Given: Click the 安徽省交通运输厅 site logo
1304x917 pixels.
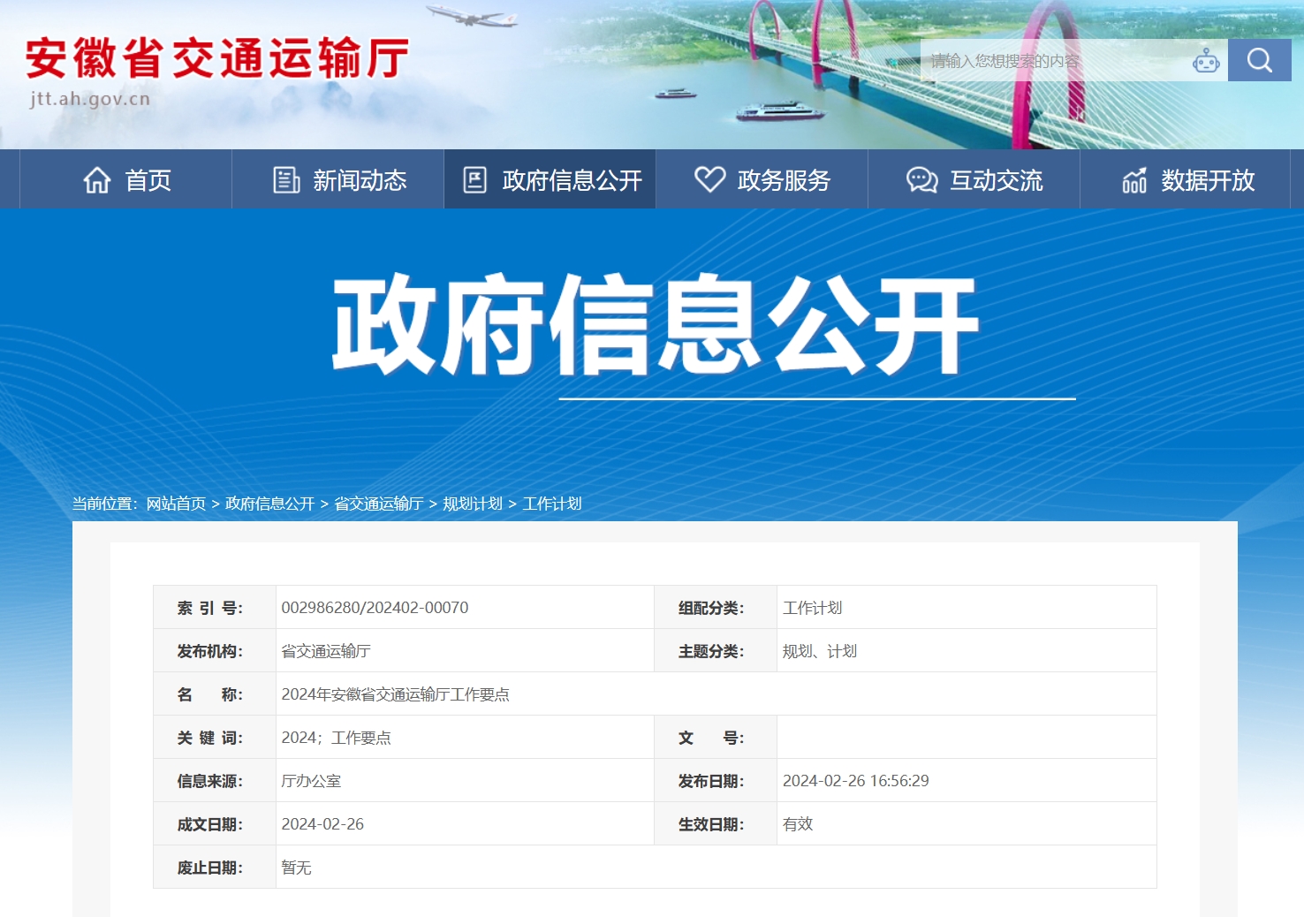Looking at the screenshot, I should (216, 59).
